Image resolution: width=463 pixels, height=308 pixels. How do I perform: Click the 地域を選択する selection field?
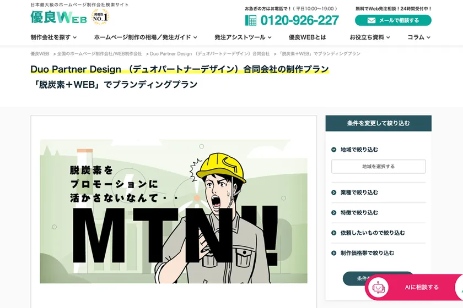pos(378,167)
